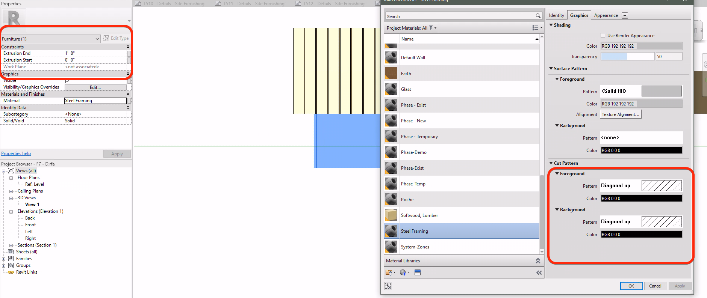Open the Properties help link
The height and width of the screenshot is (298, 707).
click(16, 154)
